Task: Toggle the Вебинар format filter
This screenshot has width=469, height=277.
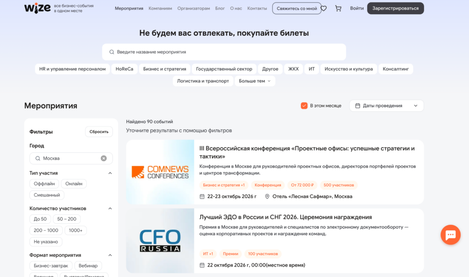Action: 88,266
